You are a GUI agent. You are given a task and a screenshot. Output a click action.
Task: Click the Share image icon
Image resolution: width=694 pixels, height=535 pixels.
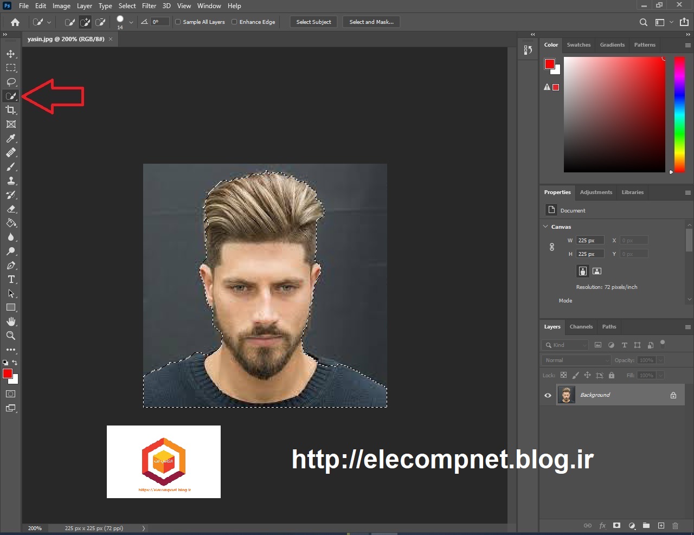pyautogui.click(x=684, y=22)
